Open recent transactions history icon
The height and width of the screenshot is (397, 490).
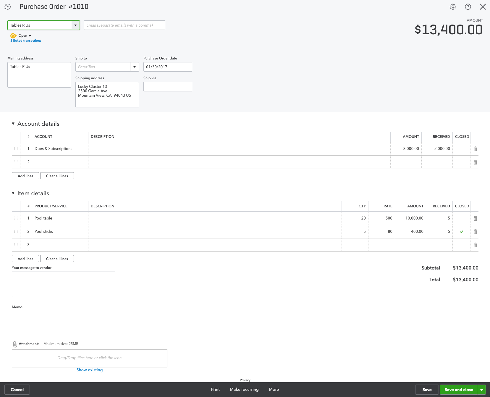point(8,7)
